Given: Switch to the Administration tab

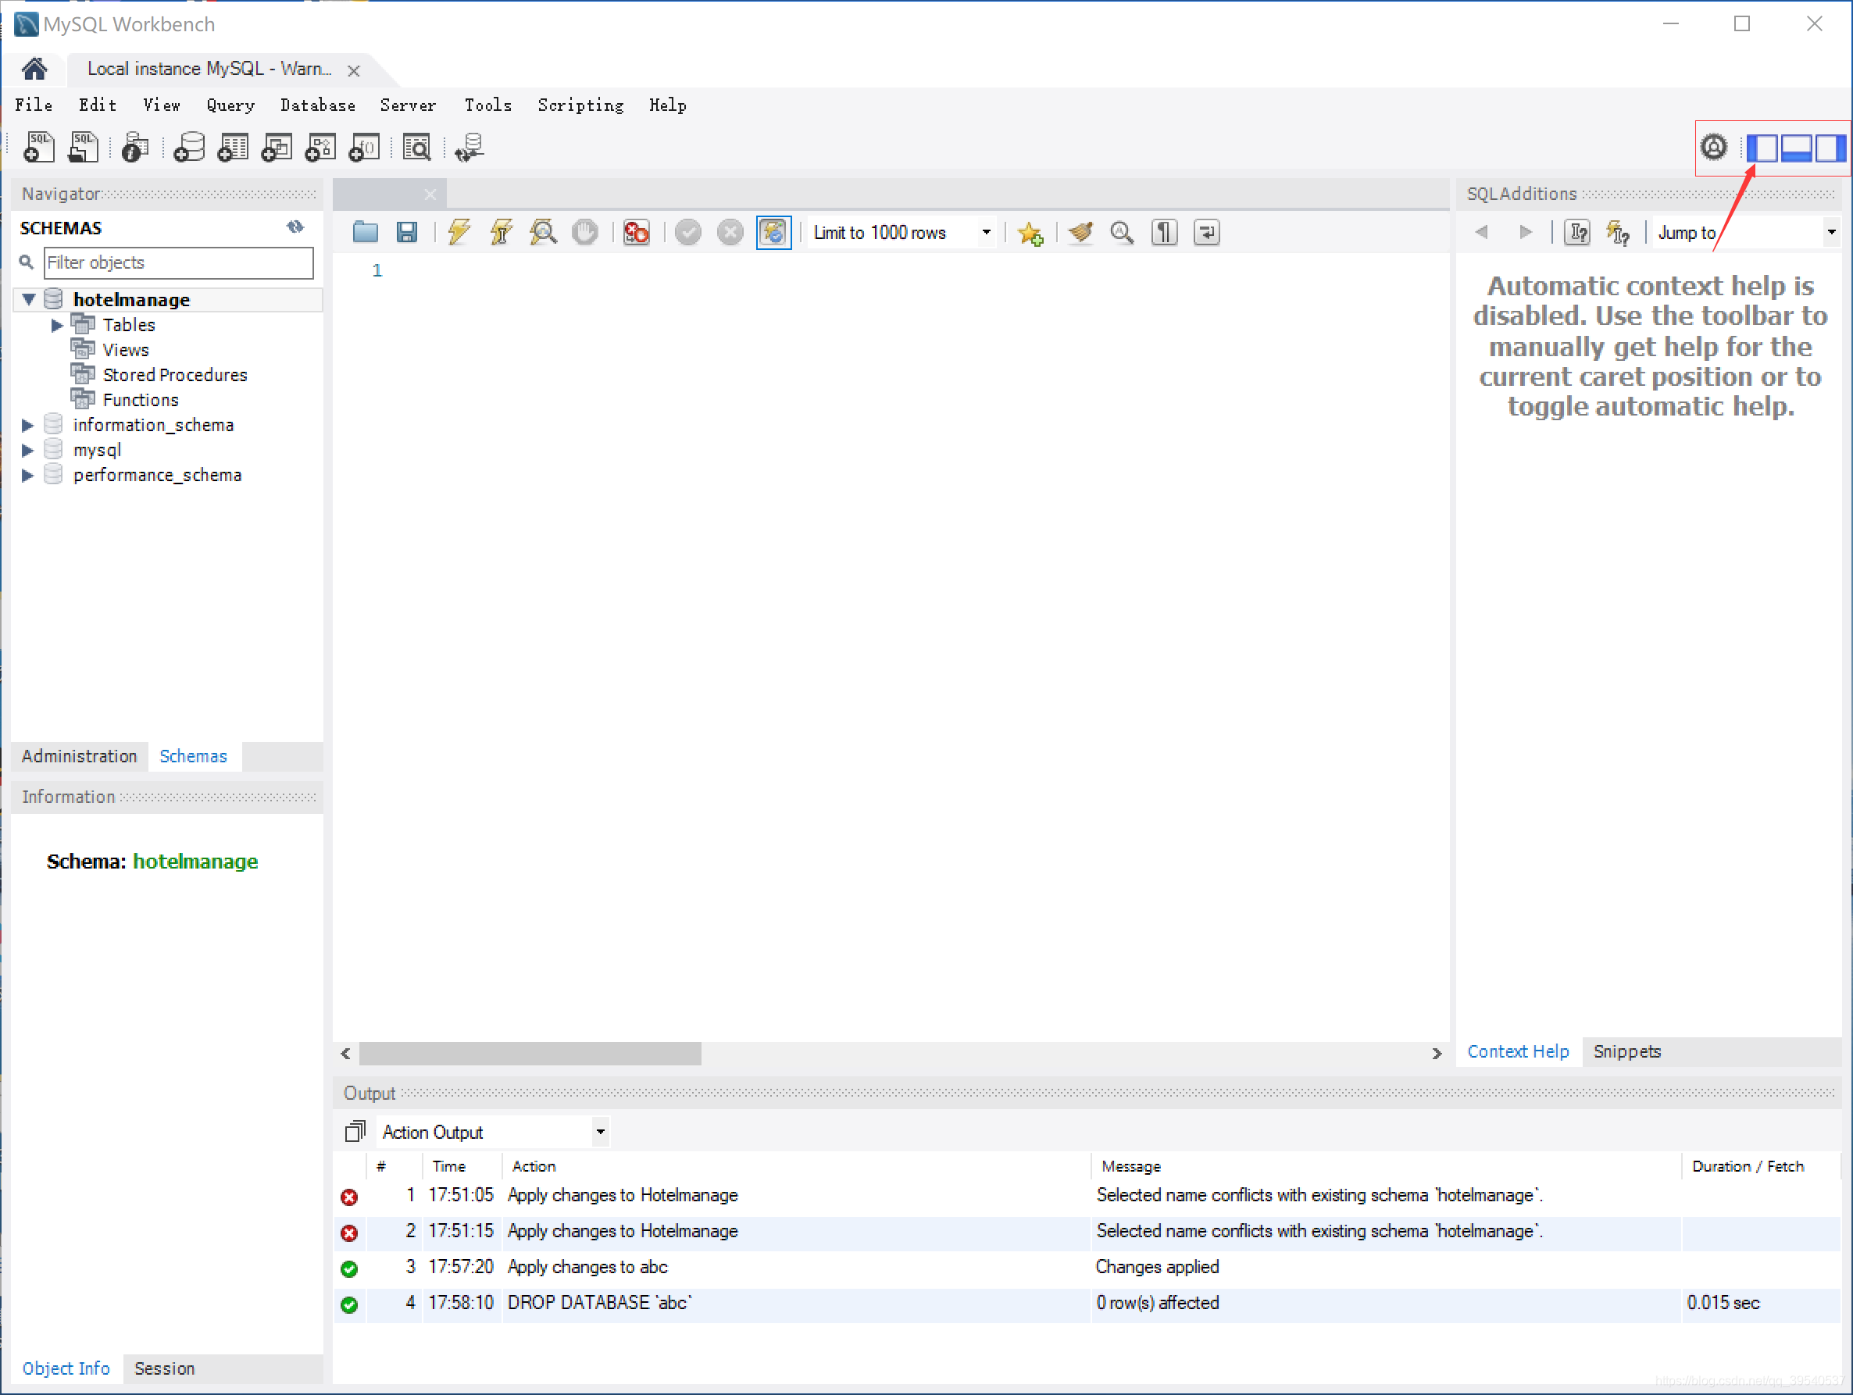Looking at the screenshot, I should (80, 756).
